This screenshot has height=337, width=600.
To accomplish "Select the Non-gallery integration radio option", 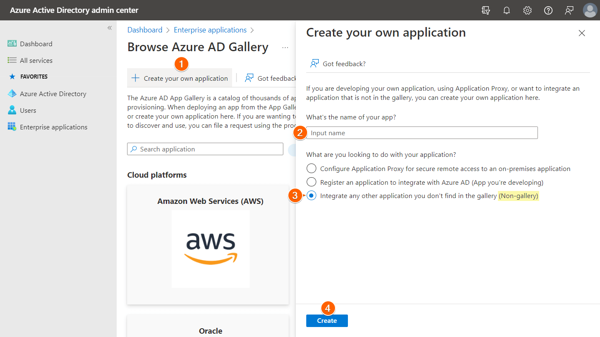I will [311, 196].
